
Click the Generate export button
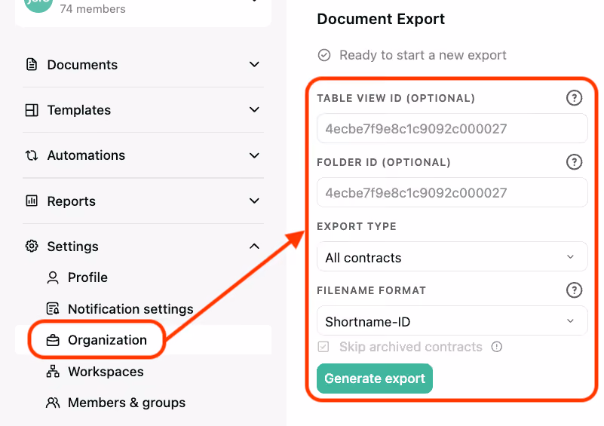point(375,378)
